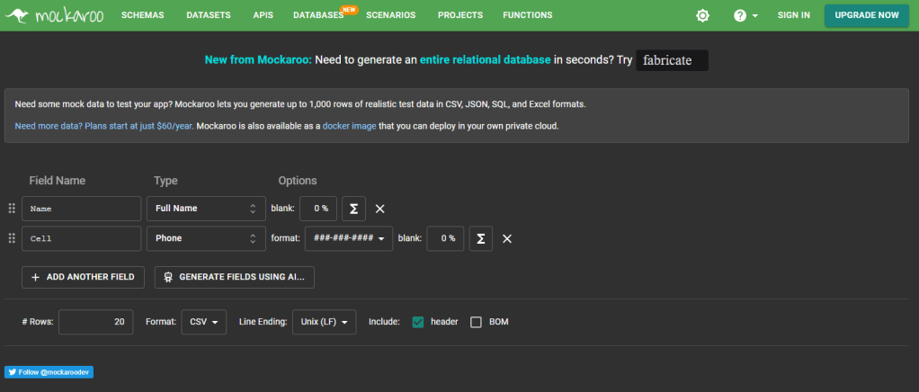Open the Databases menu item

tap(318, 15)
